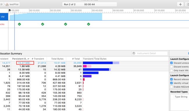Click the 21,613 transient count cell
The width and height of the screenshot is (189, 111).
[x=42, y=63]
